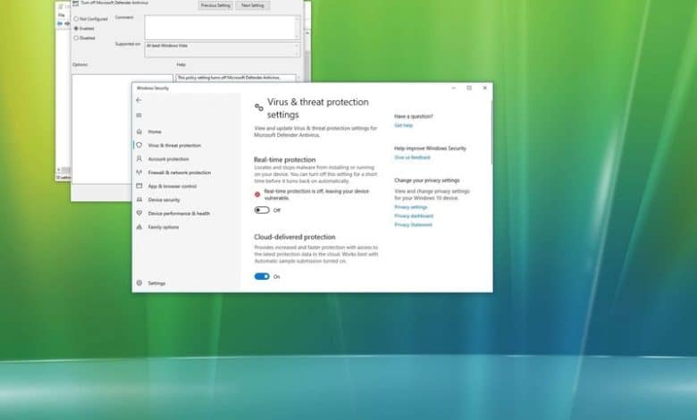
Task: Open Settings in Windows Security sidebar
Action: coord(156,283)
